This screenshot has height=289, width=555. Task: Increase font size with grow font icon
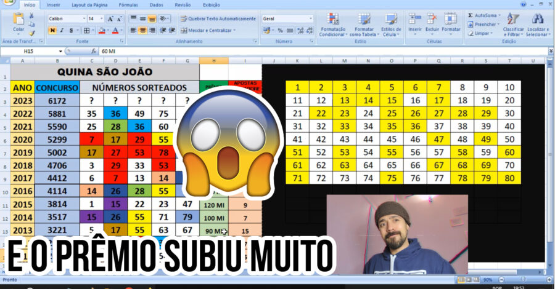click(110, 18)
